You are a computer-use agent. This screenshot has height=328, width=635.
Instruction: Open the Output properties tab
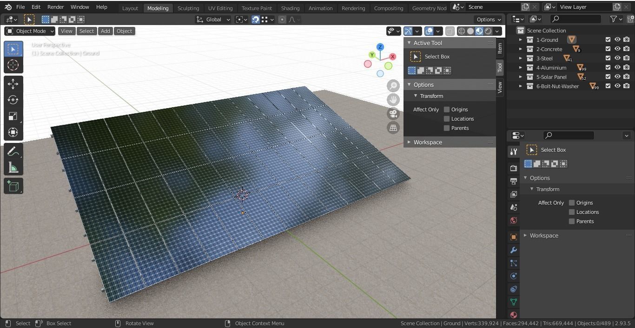[514, 181]
